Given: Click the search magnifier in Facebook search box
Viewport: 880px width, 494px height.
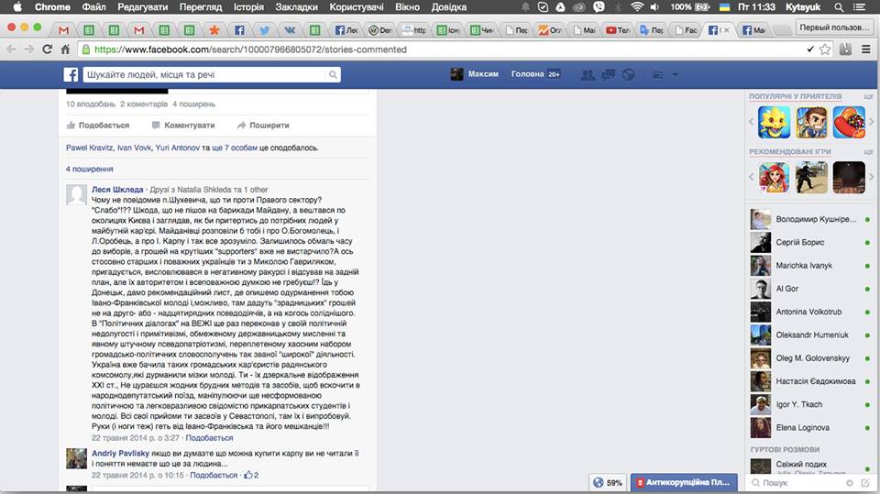Looking at the screenshot, I should click(333, 74).
